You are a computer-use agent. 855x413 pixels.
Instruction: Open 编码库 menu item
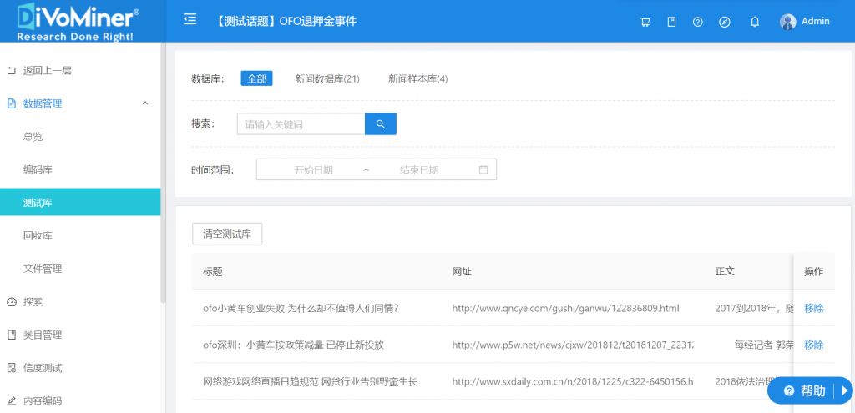[38, 169]
